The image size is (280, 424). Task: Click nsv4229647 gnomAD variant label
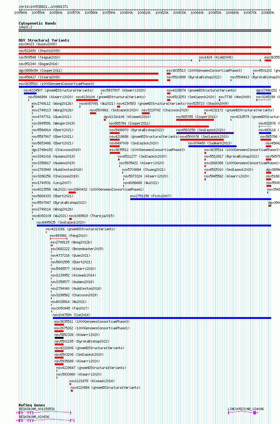tap(91, 368)
